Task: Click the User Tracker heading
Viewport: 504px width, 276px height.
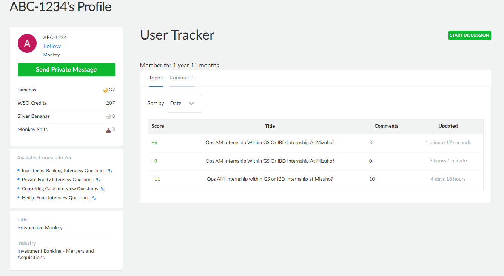Action: 177,35
